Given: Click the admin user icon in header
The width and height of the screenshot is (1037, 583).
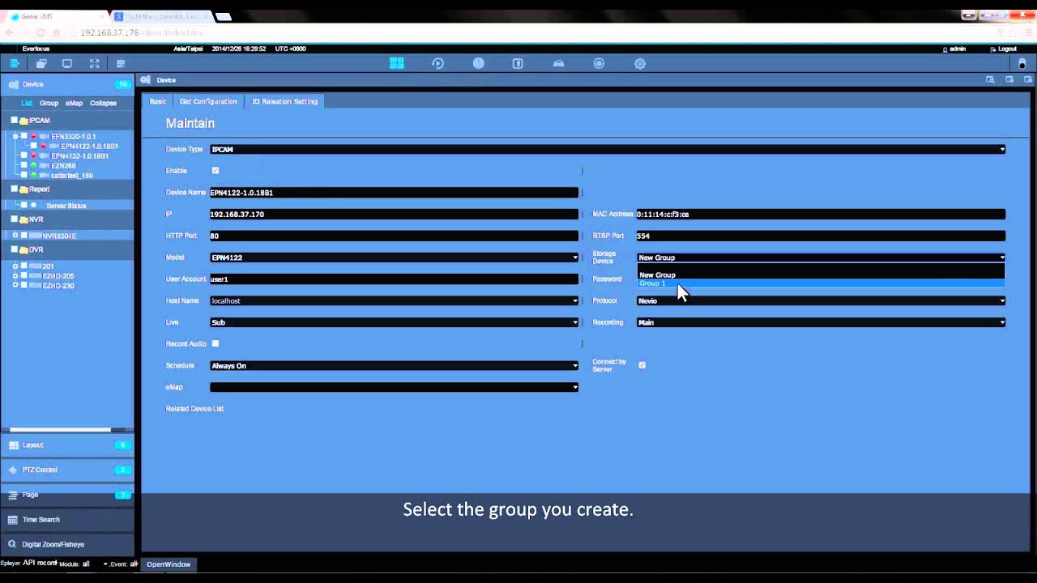Looking at the screenshot, I should pos(945,49).
